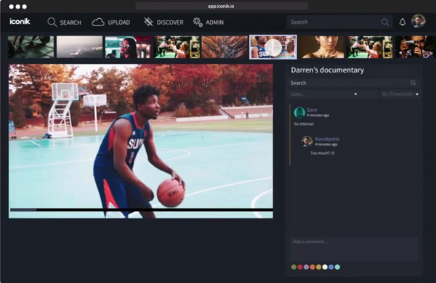Image resolution: width=436 pixels, height=283 pixels.
Task: Click the magnifier in comments search
Action: pyautogui.click(x=413, y=83)
